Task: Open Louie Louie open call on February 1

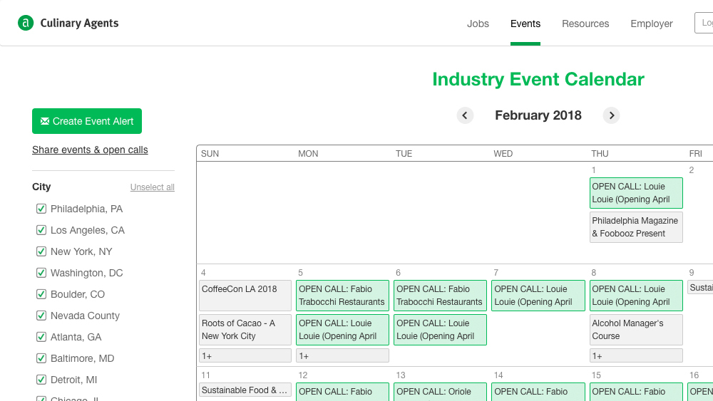Action: [x=636, y=193]
